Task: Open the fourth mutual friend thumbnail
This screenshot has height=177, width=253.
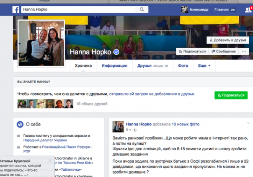Action: point(50,104)
